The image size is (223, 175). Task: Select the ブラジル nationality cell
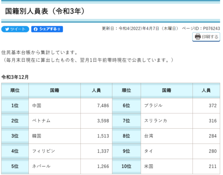(x=167, y=105)
